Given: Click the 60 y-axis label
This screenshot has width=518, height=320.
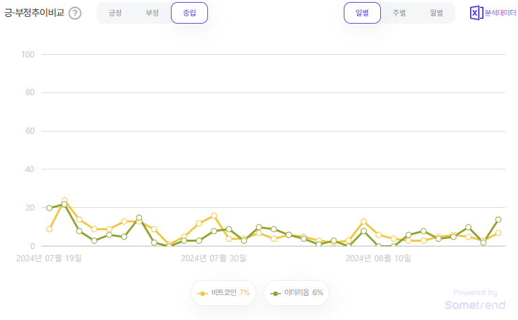Looking at the screenshot, I should pos(30,131).
